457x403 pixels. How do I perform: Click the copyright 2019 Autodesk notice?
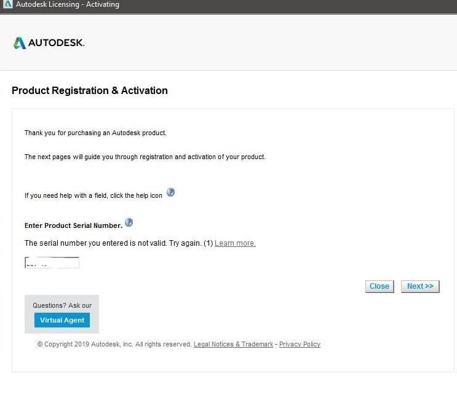click(x=114, y=345)
